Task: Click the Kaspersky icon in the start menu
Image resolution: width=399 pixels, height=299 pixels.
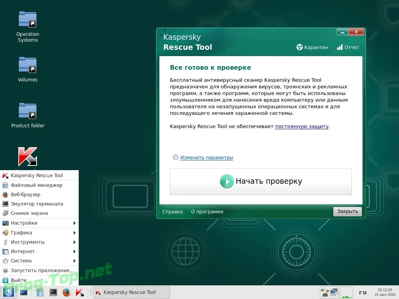Action: point(5,176)
